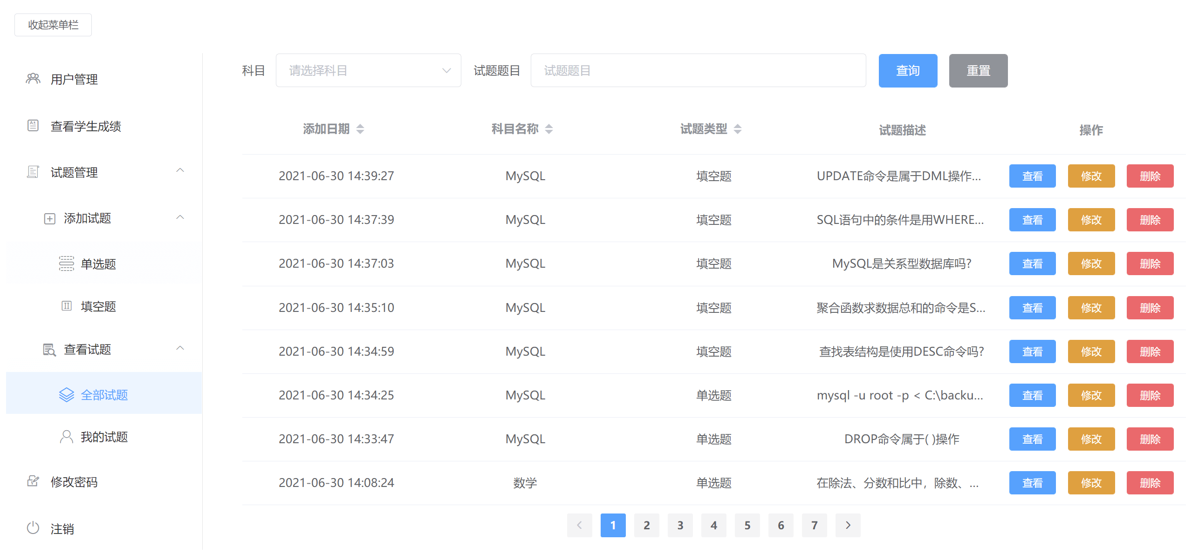
Task: Click 删除 for DROP命令属于 row
Action: (1150, 439)
